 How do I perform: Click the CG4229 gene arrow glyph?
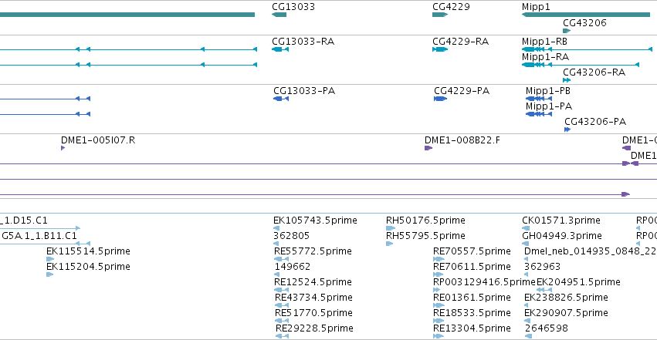pos(440,15)
